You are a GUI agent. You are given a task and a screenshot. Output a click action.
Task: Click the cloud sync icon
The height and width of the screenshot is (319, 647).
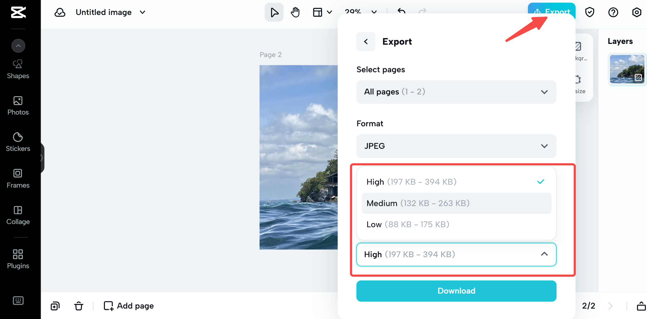(60, 12)
